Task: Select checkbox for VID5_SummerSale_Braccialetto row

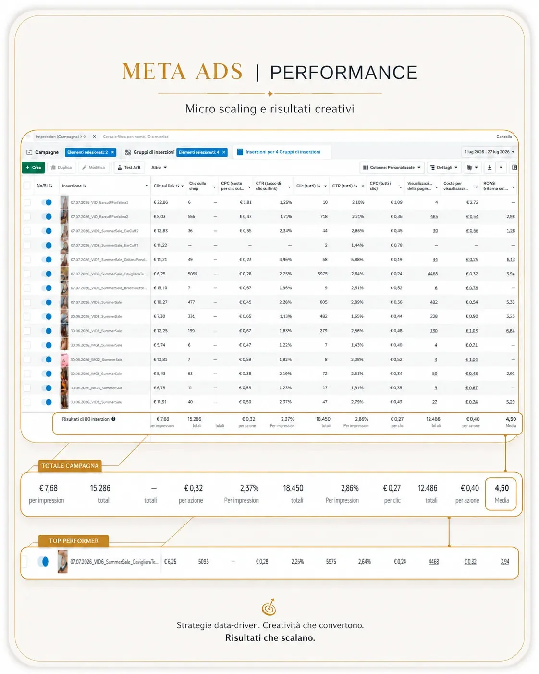Action: (27, 288)
